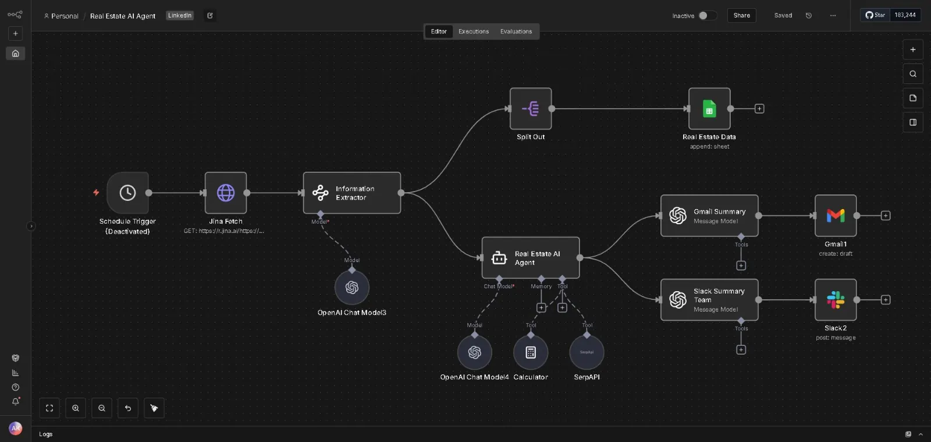This screenshot has height=442, width=931.
Task: Add a tool to Slack Summary Team
Action: point(741,350)
